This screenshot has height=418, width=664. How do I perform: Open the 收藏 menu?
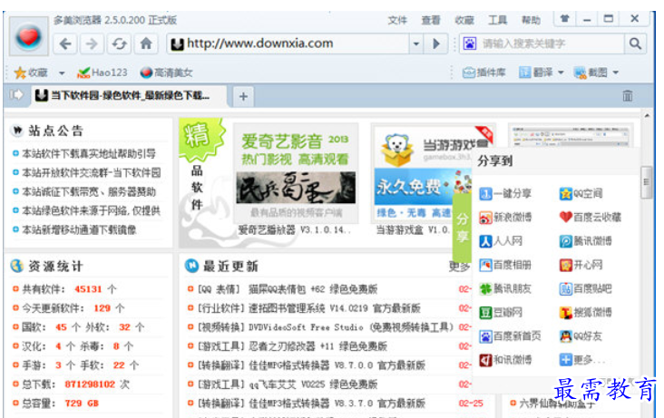(464, 20)
